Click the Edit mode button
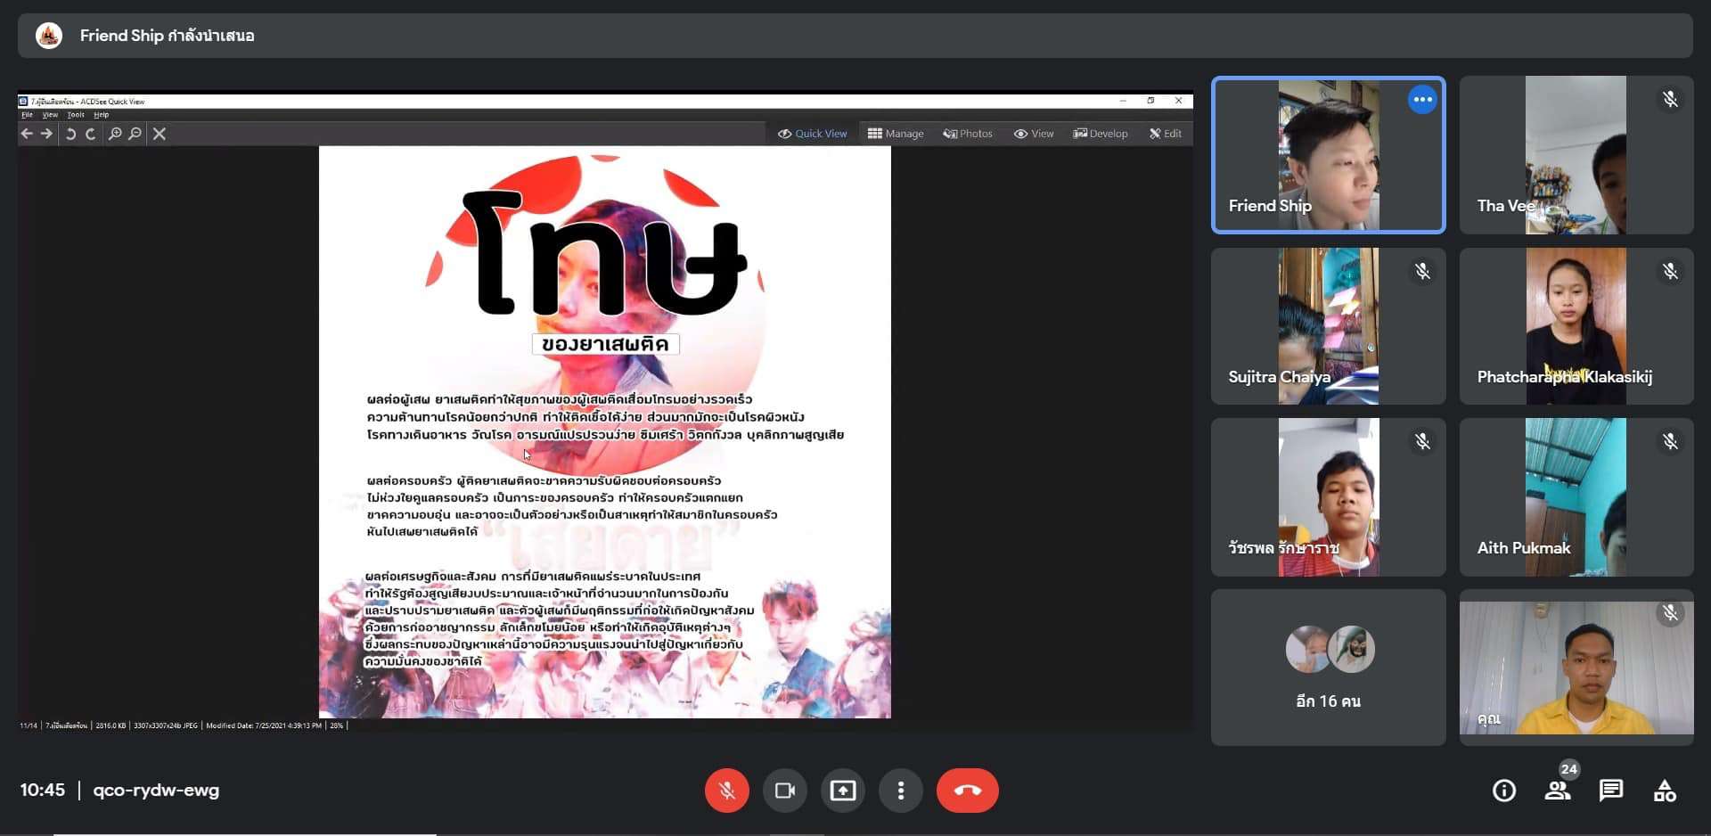This screenshot has height=836, width=1711. coord(1166,134)
